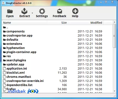Open Settings via the gear icon
This screenshot has width=118, height=99.
coord(42,11)
